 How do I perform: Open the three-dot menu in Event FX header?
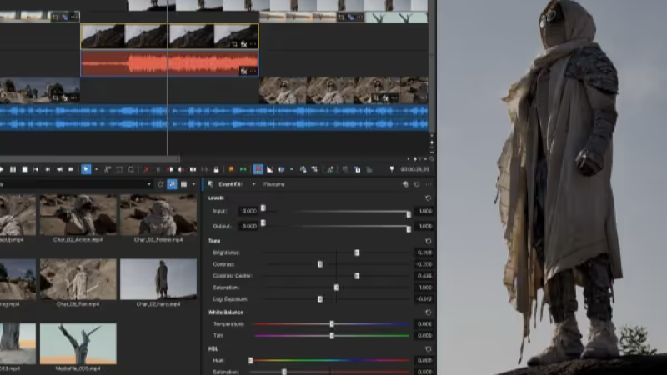429,184
